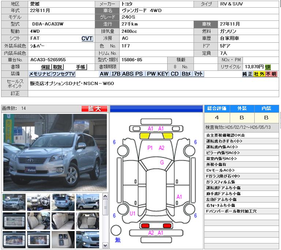This screenshot has width=281, height=250.
Task: Click the KEY equipment badge
Action: [x=163, y=74]
